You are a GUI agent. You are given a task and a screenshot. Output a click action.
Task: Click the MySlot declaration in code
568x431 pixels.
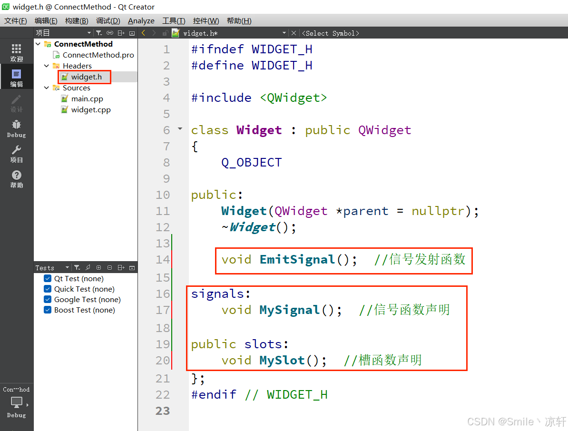tap(282, 360)
